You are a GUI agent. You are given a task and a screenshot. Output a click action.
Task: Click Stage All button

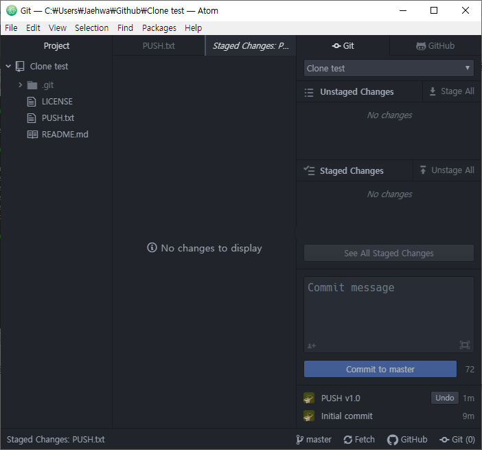pyautogui.click(x=451, y=91)
